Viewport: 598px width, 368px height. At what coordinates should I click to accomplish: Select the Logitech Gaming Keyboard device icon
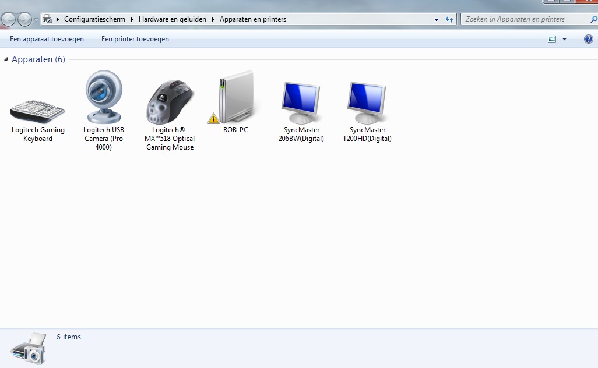tap(37, 111)
